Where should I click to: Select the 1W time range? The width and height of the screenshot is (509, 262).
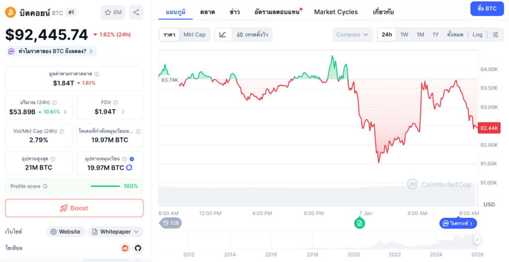point(404,34)
